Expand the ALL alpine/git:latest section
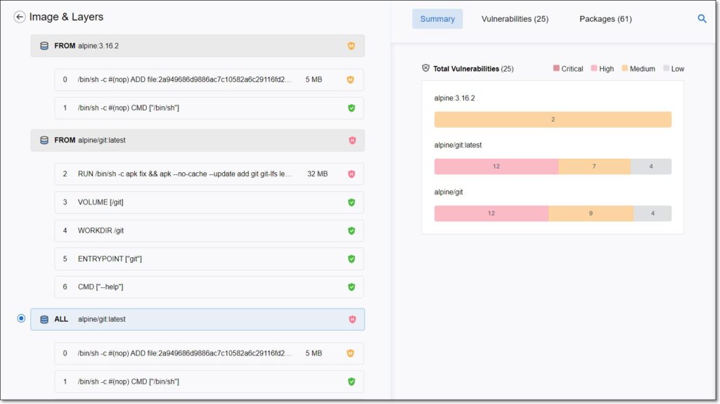This screenshot has width=720, height=404. (x=198, y=320)
